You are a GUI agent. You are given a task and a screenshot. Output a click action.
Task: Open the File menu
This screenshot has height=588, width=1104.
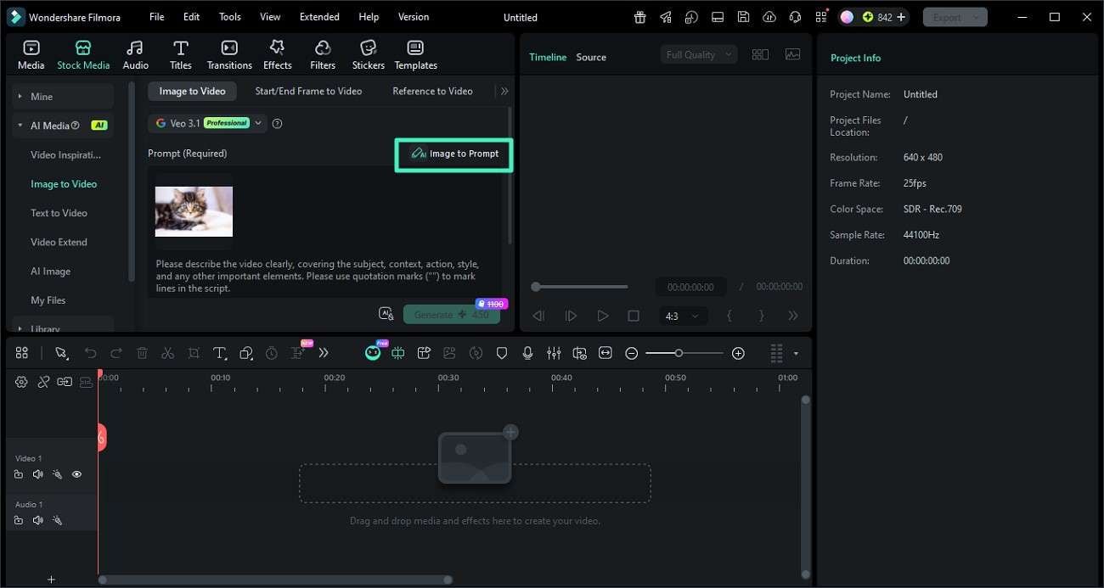point(157,17)
